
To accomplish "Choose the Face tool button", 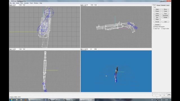I will point(165,13).
